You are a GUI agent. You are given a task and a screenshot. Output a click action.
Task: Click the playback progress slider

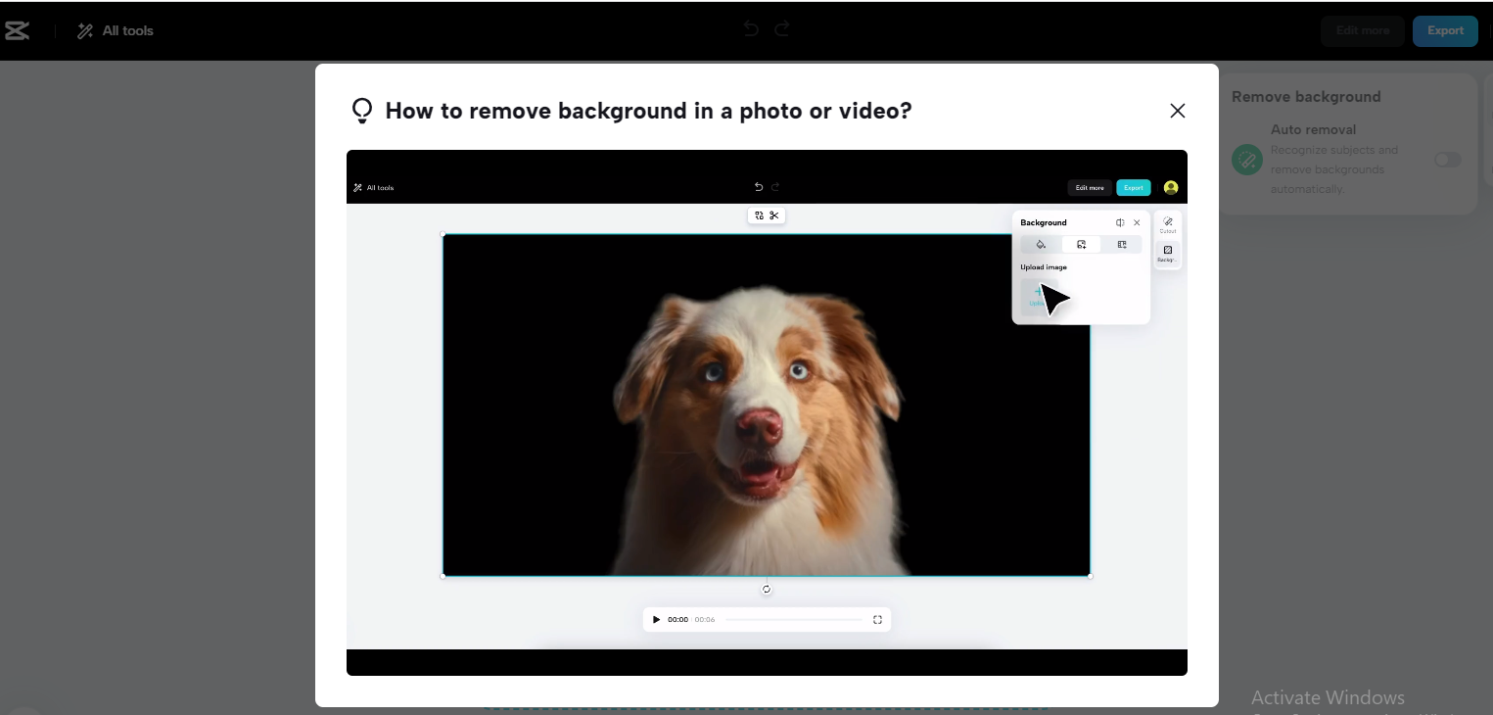(x=793, y=619)
